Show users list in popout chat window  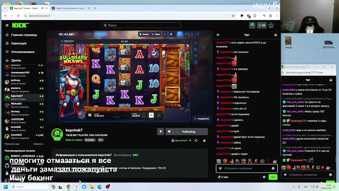tap(331, 80)
